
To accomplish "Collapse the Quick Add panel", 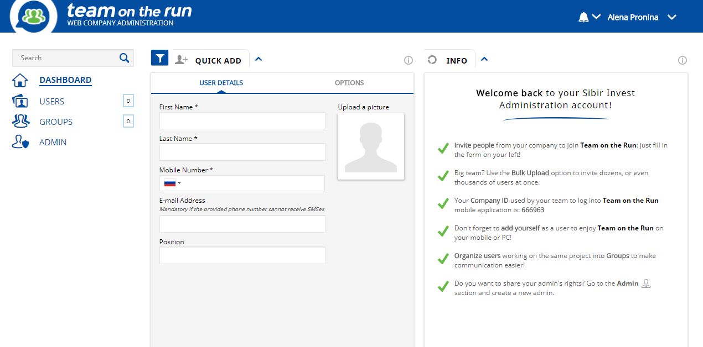I will [259, 59].
